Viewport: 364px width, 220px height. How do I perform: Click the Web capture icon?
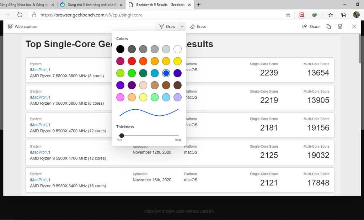tap(10, 26)
